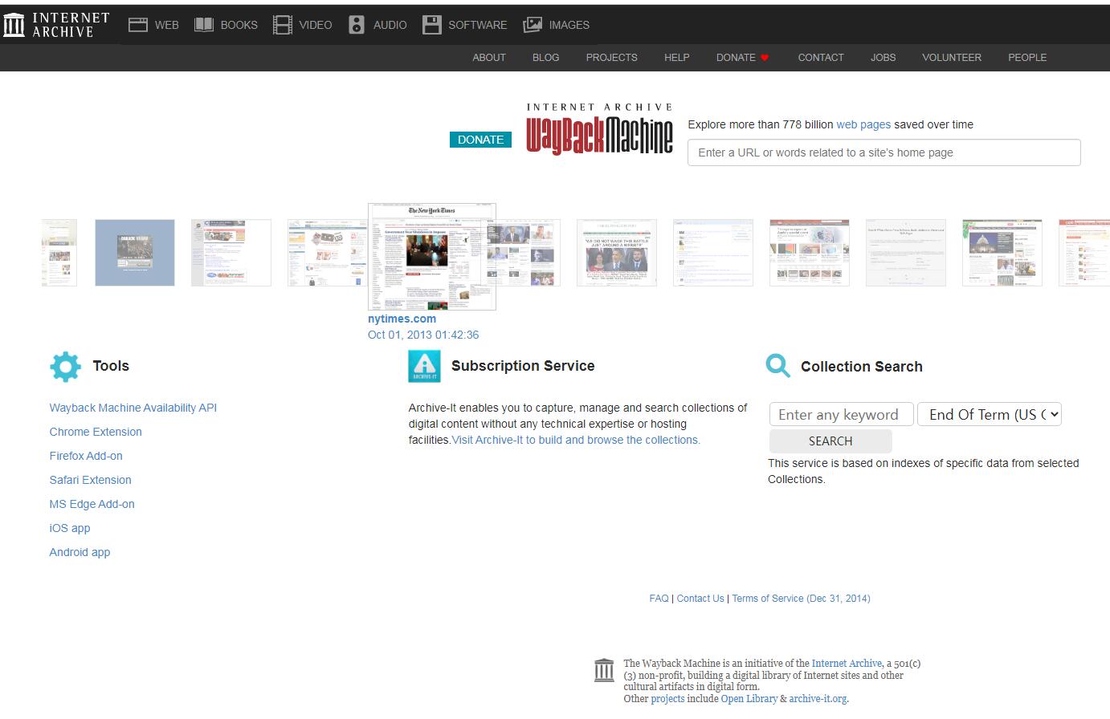This screenshot has height=719, width=1110.
Task: Open the Chrome Extension link
Action: [96, 432]
